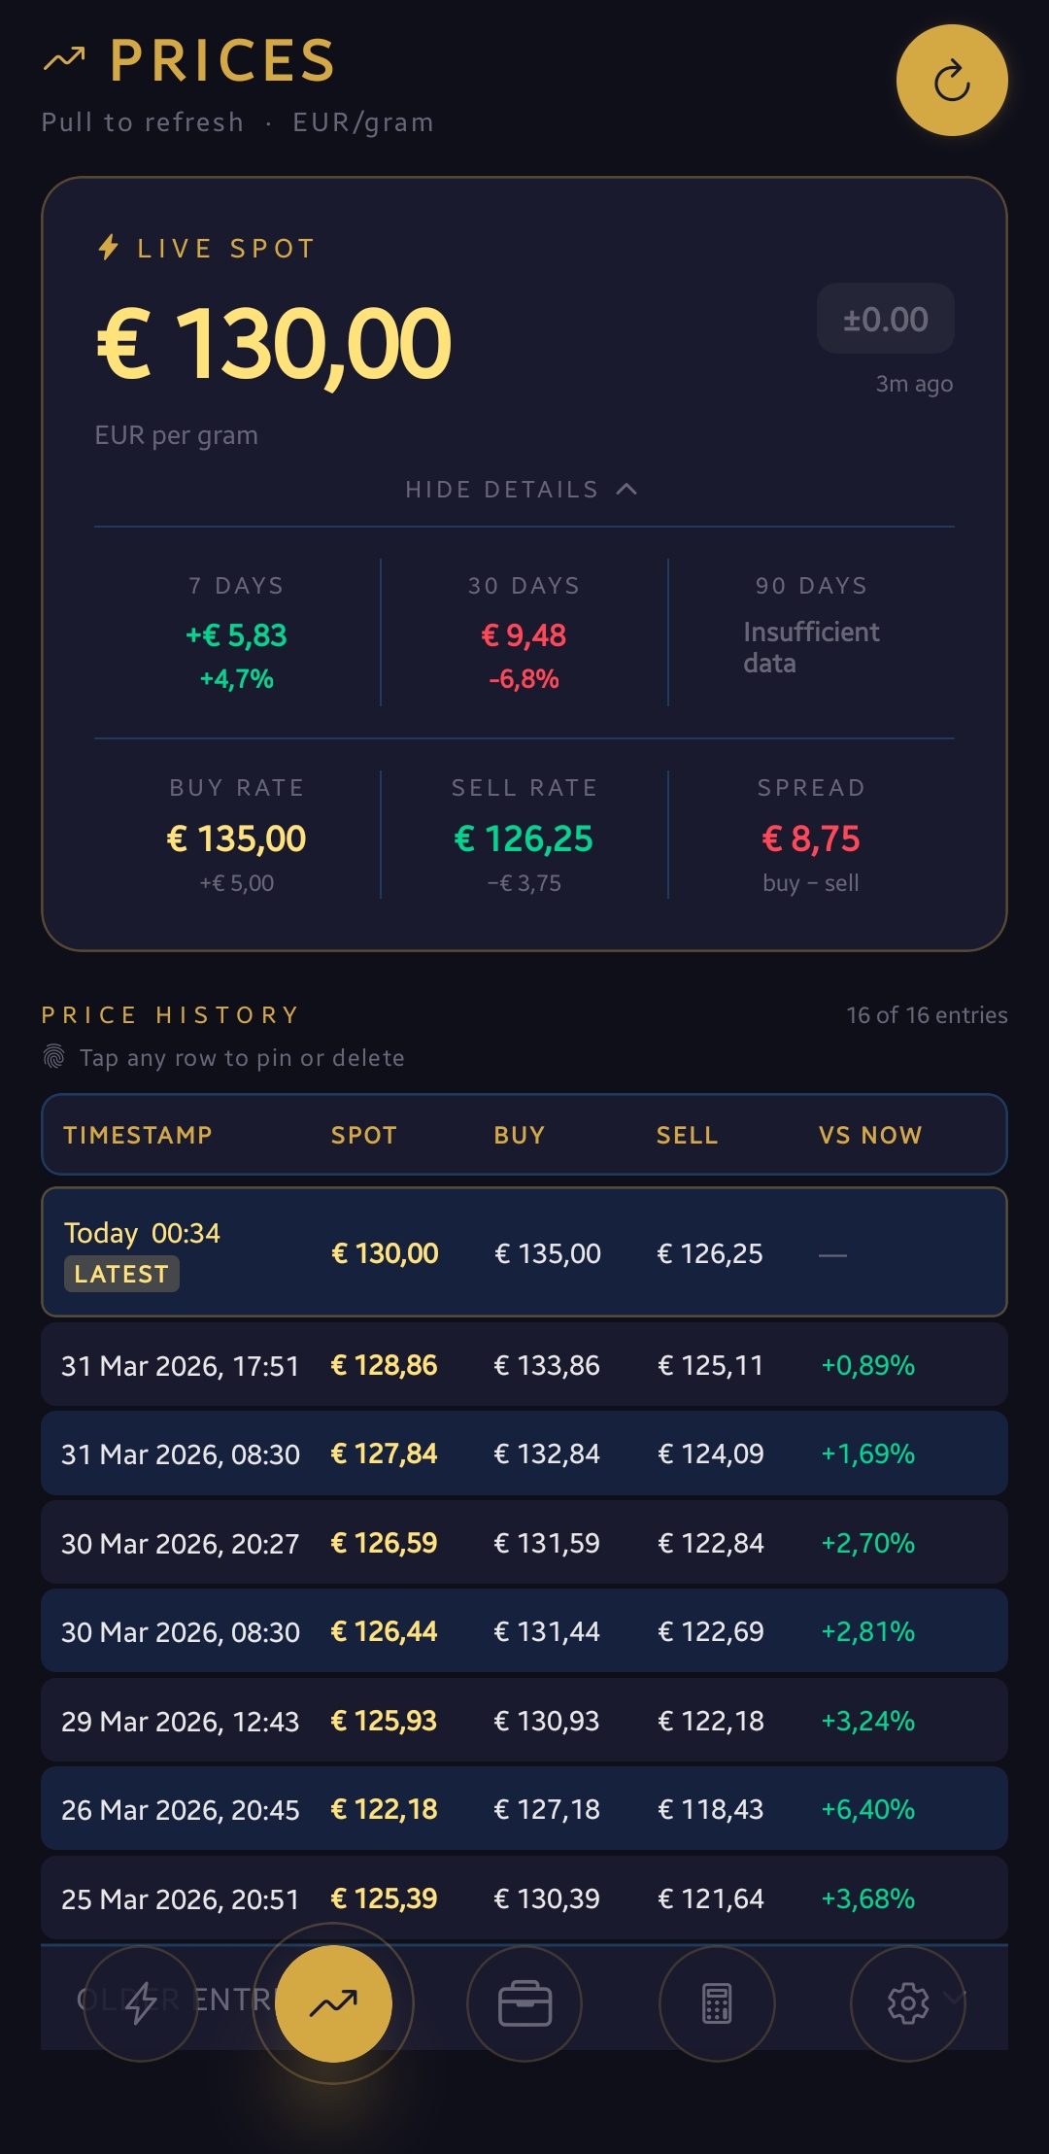Screen dimensions: 1049x2154
Task: Tap the LATEST badge on today's row
Action: coord(121,1274)
